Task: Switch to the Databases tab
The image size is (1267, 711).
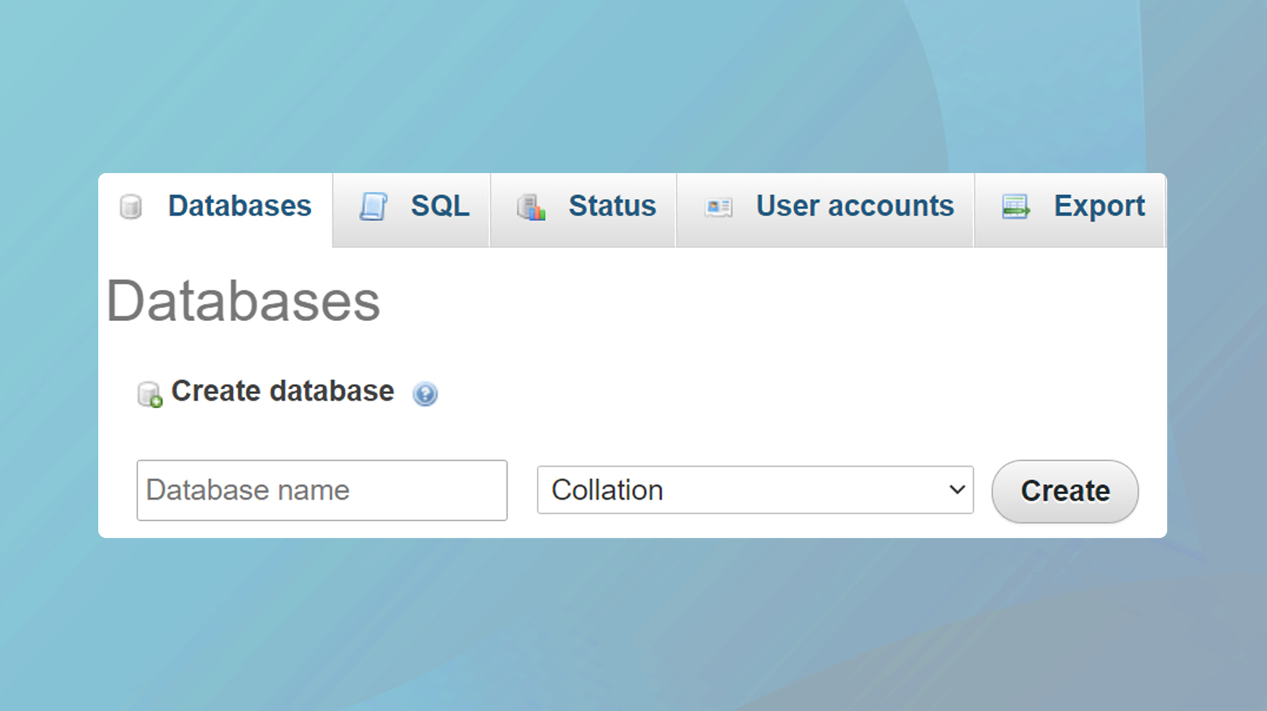Action: 239,206
